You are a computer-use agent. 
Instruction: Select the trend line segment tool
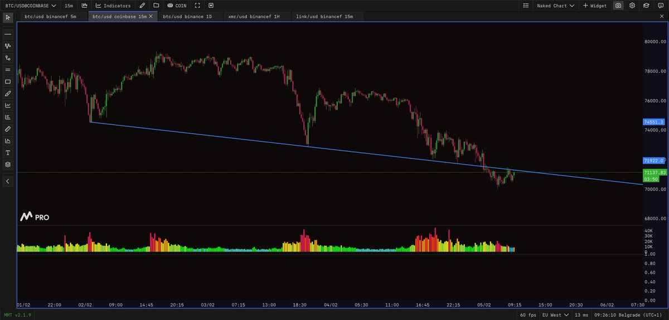tap(8, 57)
